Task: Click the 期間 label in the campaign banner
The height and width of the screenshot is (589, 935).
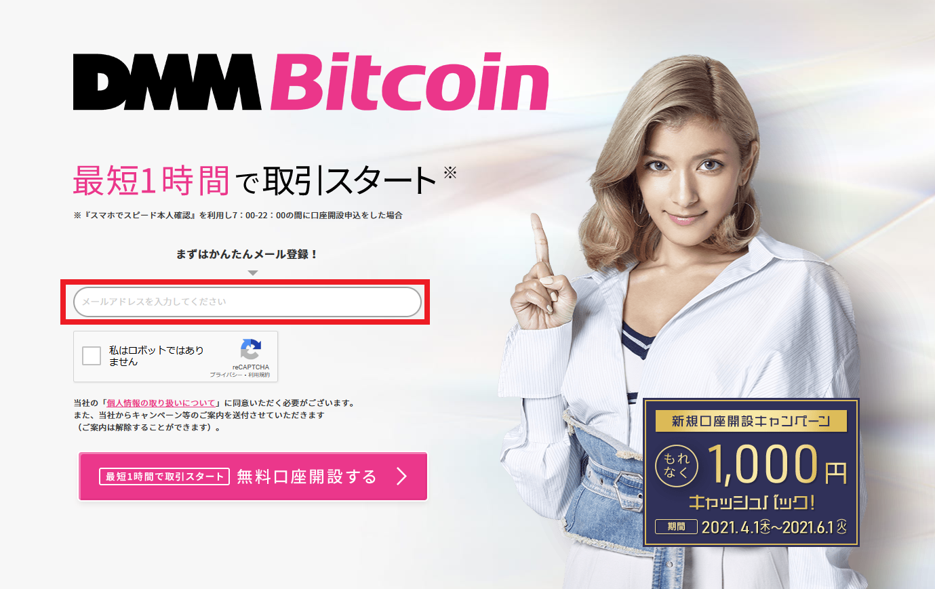Action: 676,527
